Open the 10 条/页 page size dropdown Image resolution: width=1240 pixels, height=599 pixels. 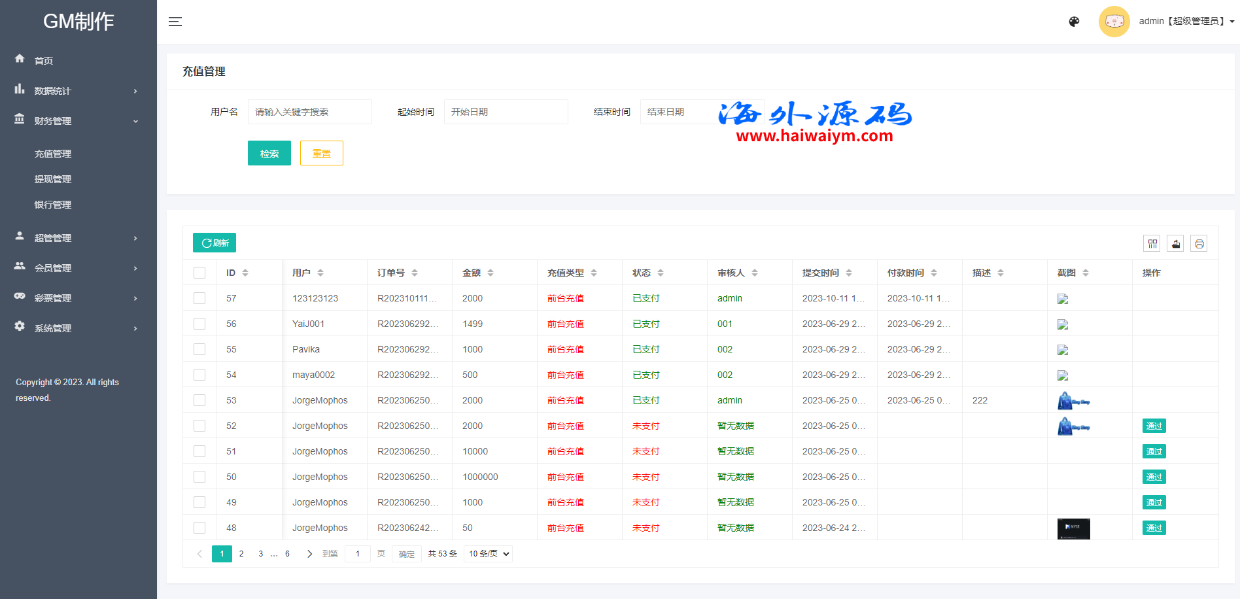click(489, 554)
